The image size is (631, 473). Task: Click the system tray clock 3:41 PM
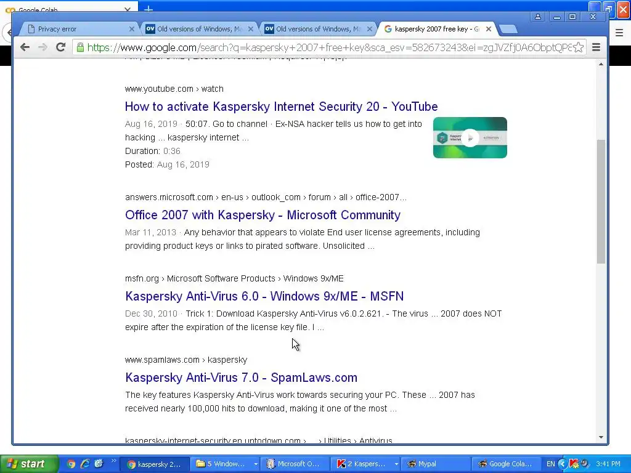point(608,464)
